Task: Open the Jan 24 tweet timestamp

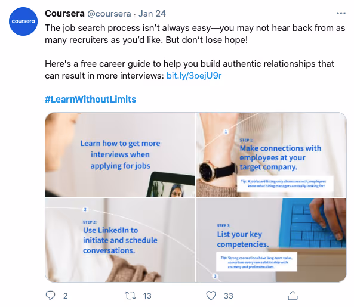Action: [152, 14]
